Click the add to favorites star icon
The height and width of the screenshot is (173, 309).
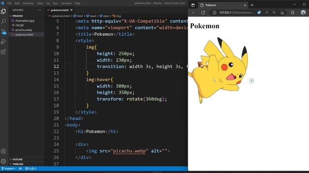tap(282, 12)
